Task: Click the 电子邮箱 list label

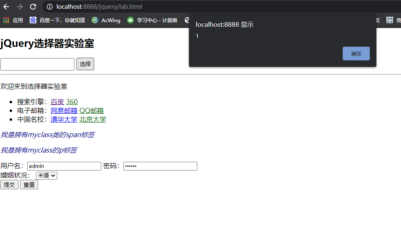Action: pyautogui.click(x=33, y=111)
